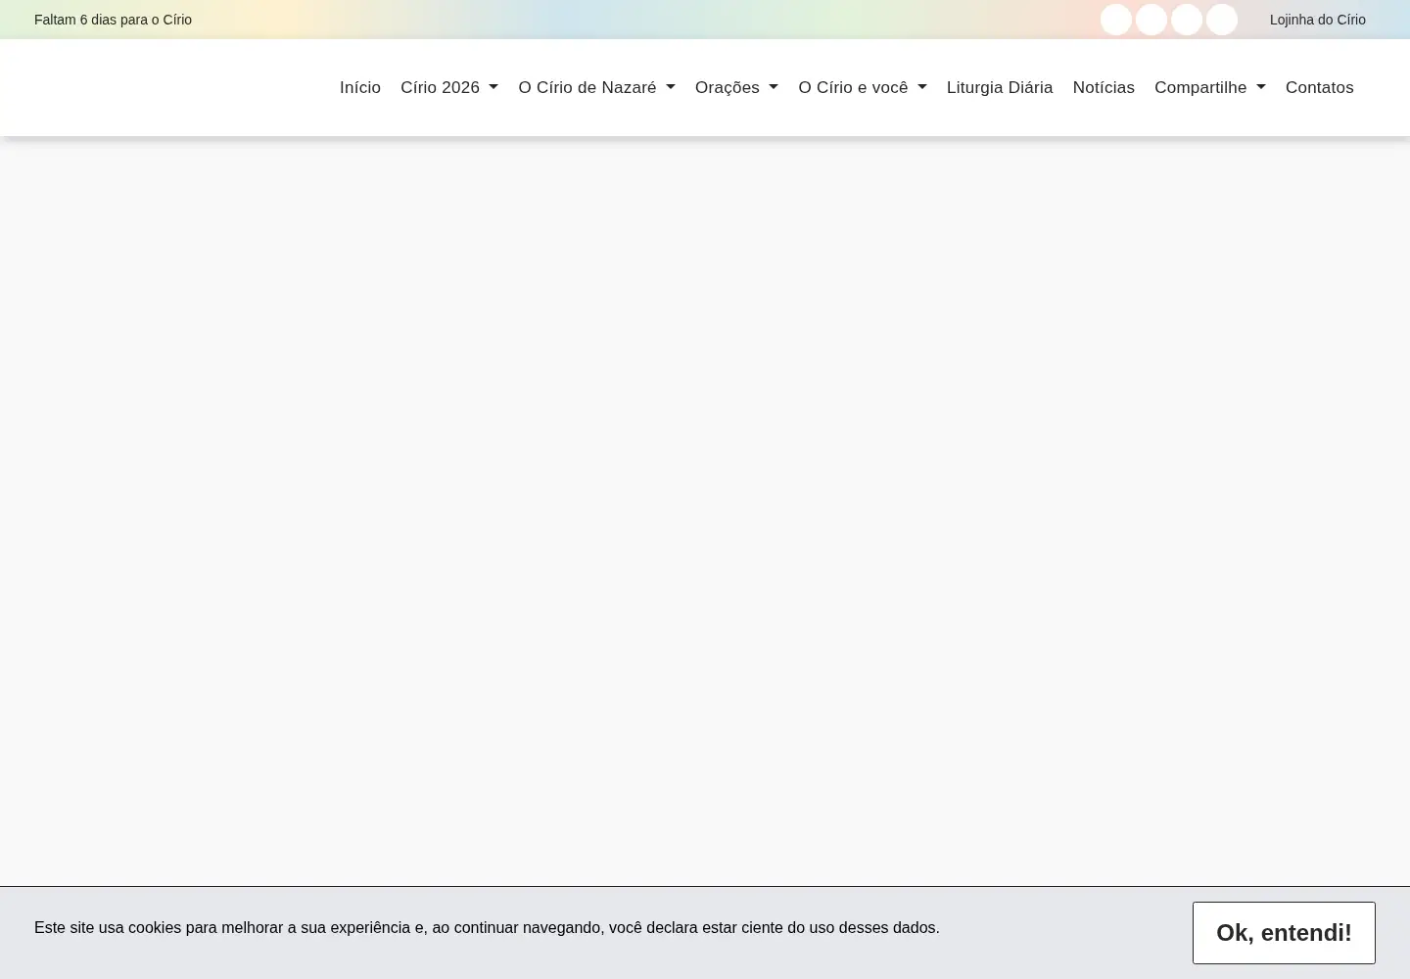
Task: Click the cookie notice text 'Este site usa cookies'
Action: pyautogui.click(x=487, y=927)
